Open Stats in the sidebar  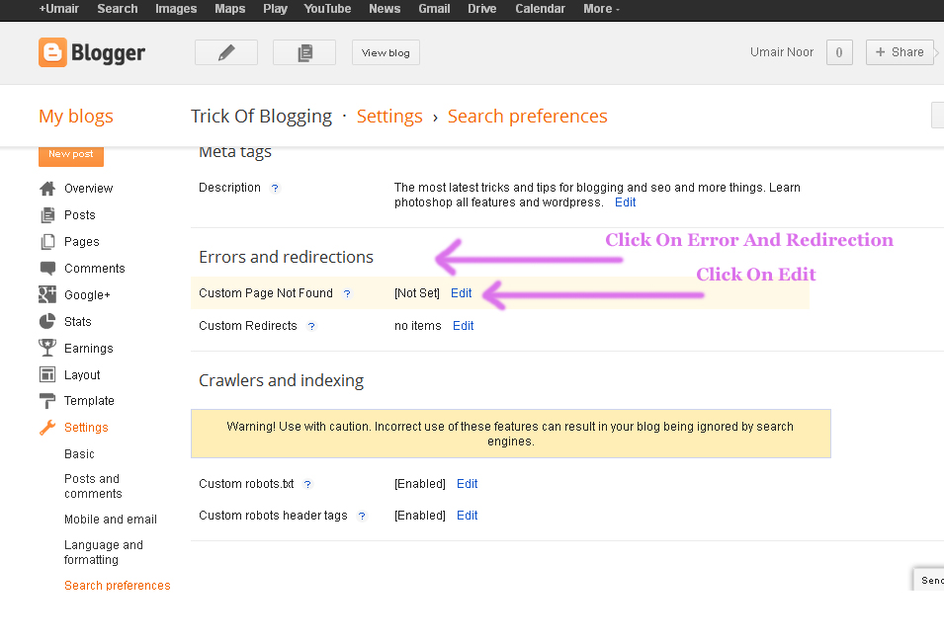[78, 321]
